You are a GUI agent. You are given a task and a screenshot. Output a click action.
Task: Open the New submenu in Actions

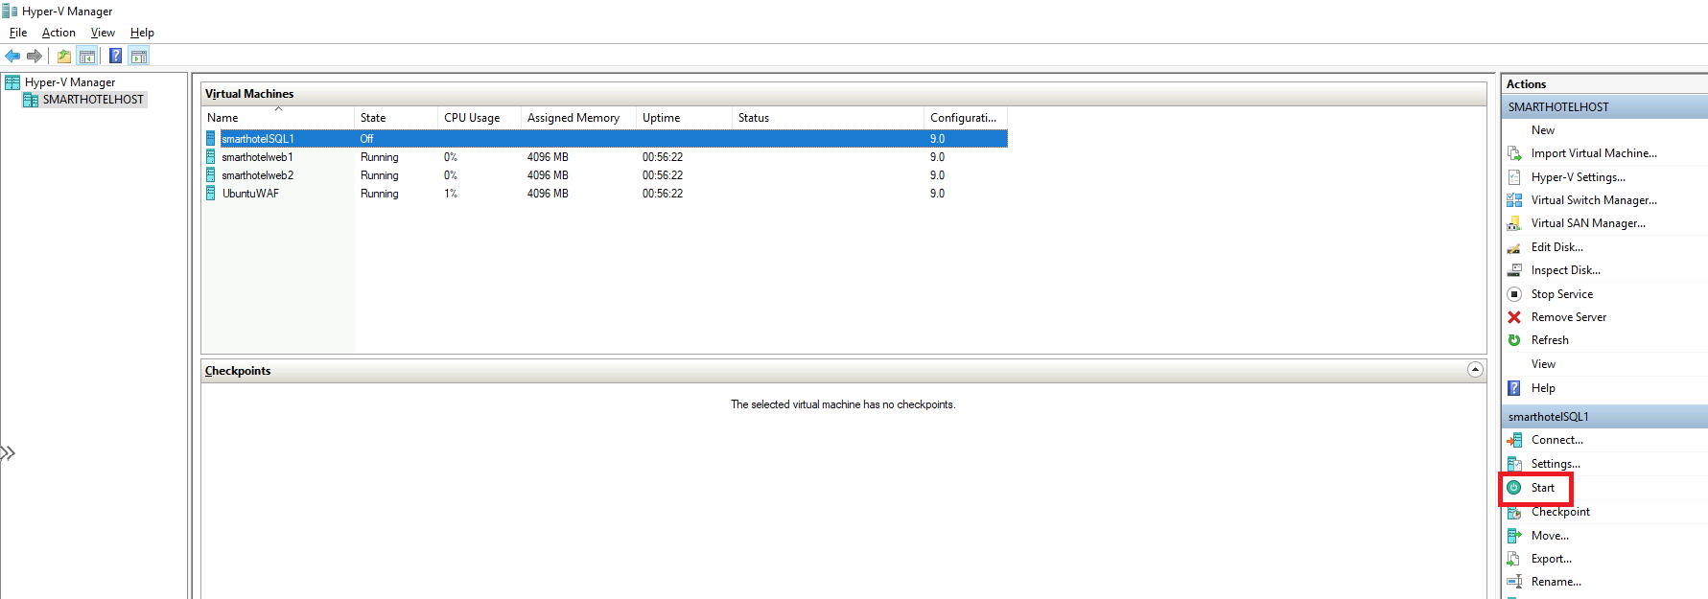(1542, 130)
